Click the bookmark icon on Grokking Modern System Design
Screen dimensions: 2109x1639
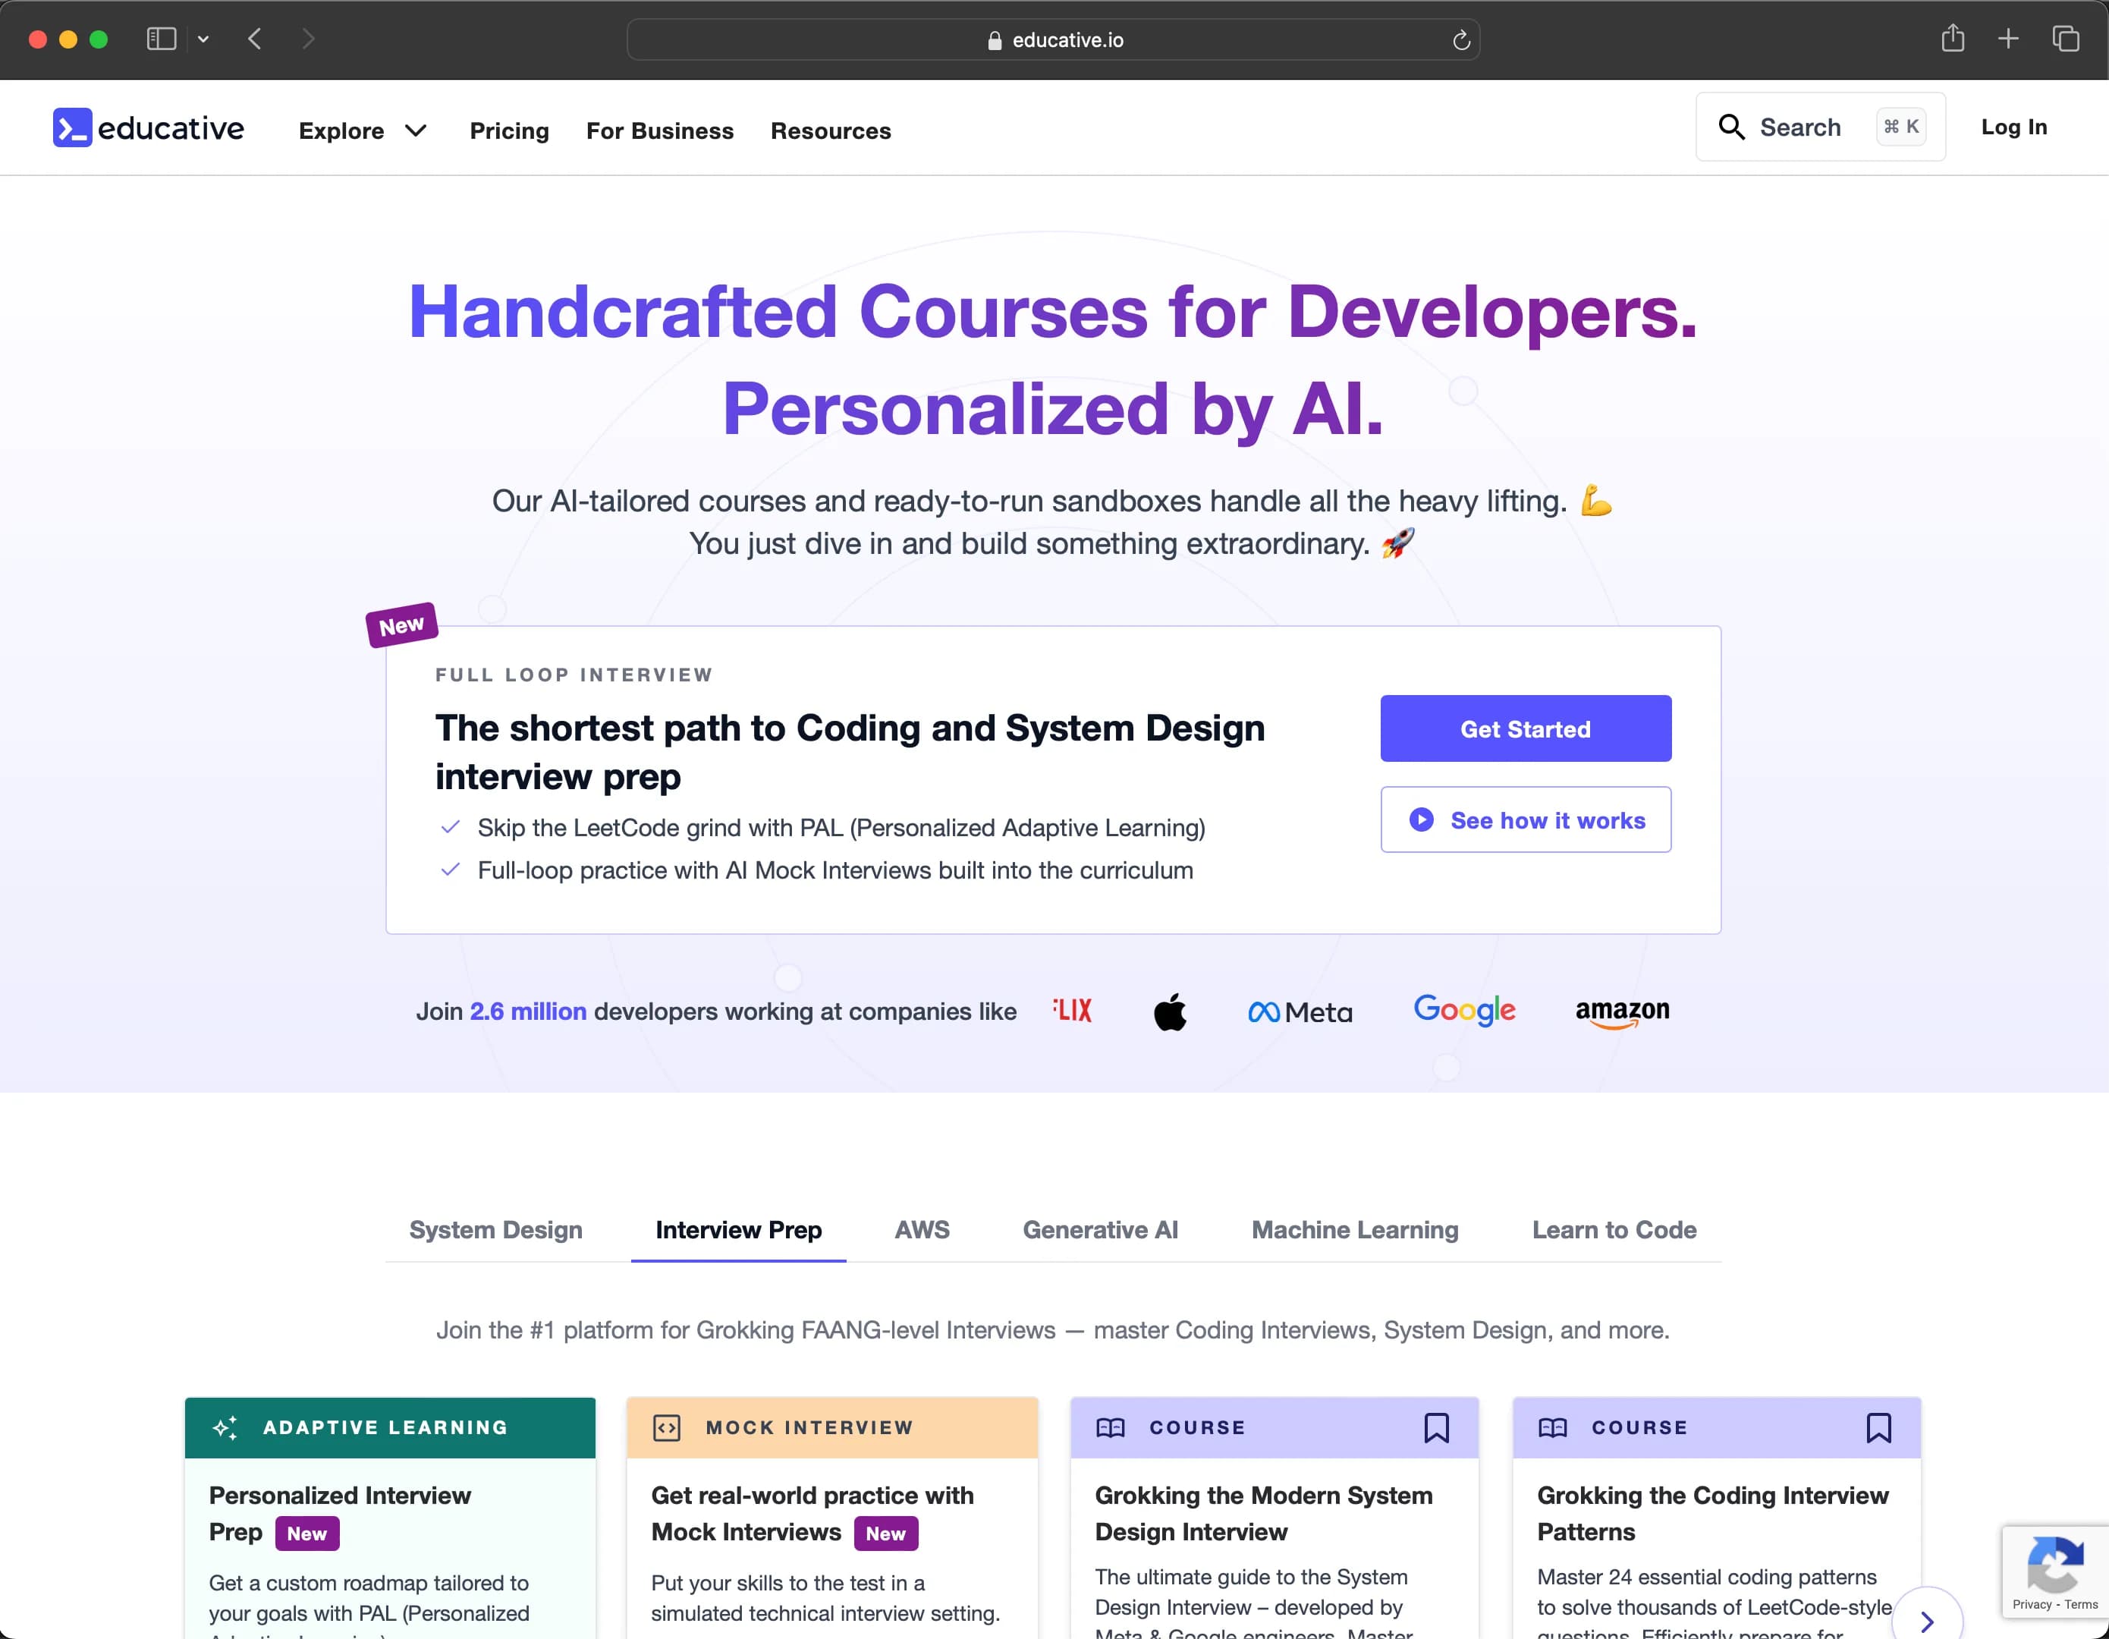tap(1438, 1425)
